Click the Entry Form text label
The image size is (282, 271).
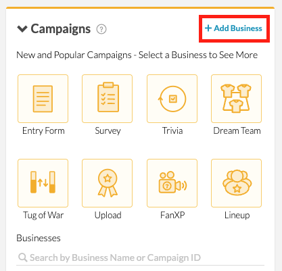point(43,130)
